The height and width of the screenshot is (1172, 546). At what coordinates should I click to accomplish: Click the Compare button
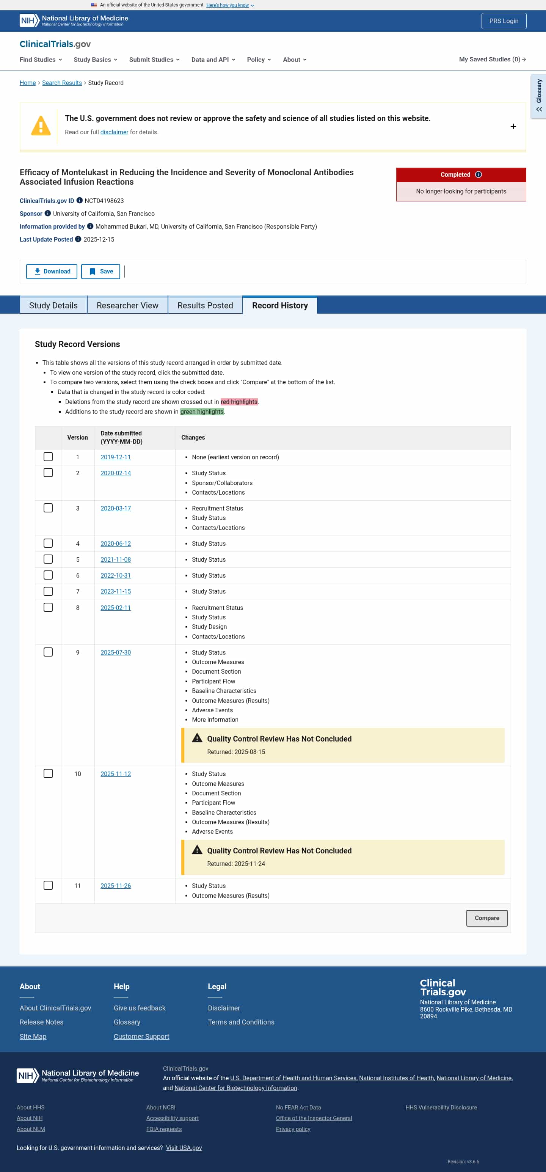(487, 918)
